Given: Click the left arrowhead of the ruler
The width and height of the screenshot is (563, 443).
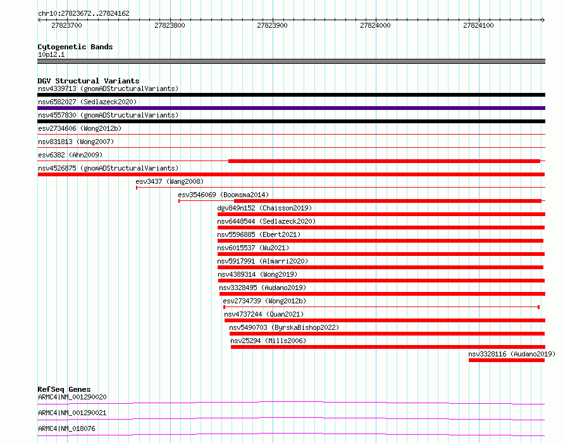Looking at the screenshot, I should coord(39,20).
